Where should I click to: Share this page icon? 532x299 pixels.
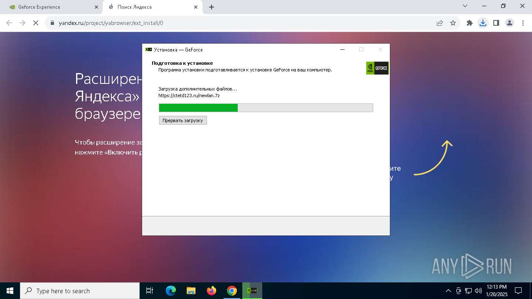click(x=440, y=23)
